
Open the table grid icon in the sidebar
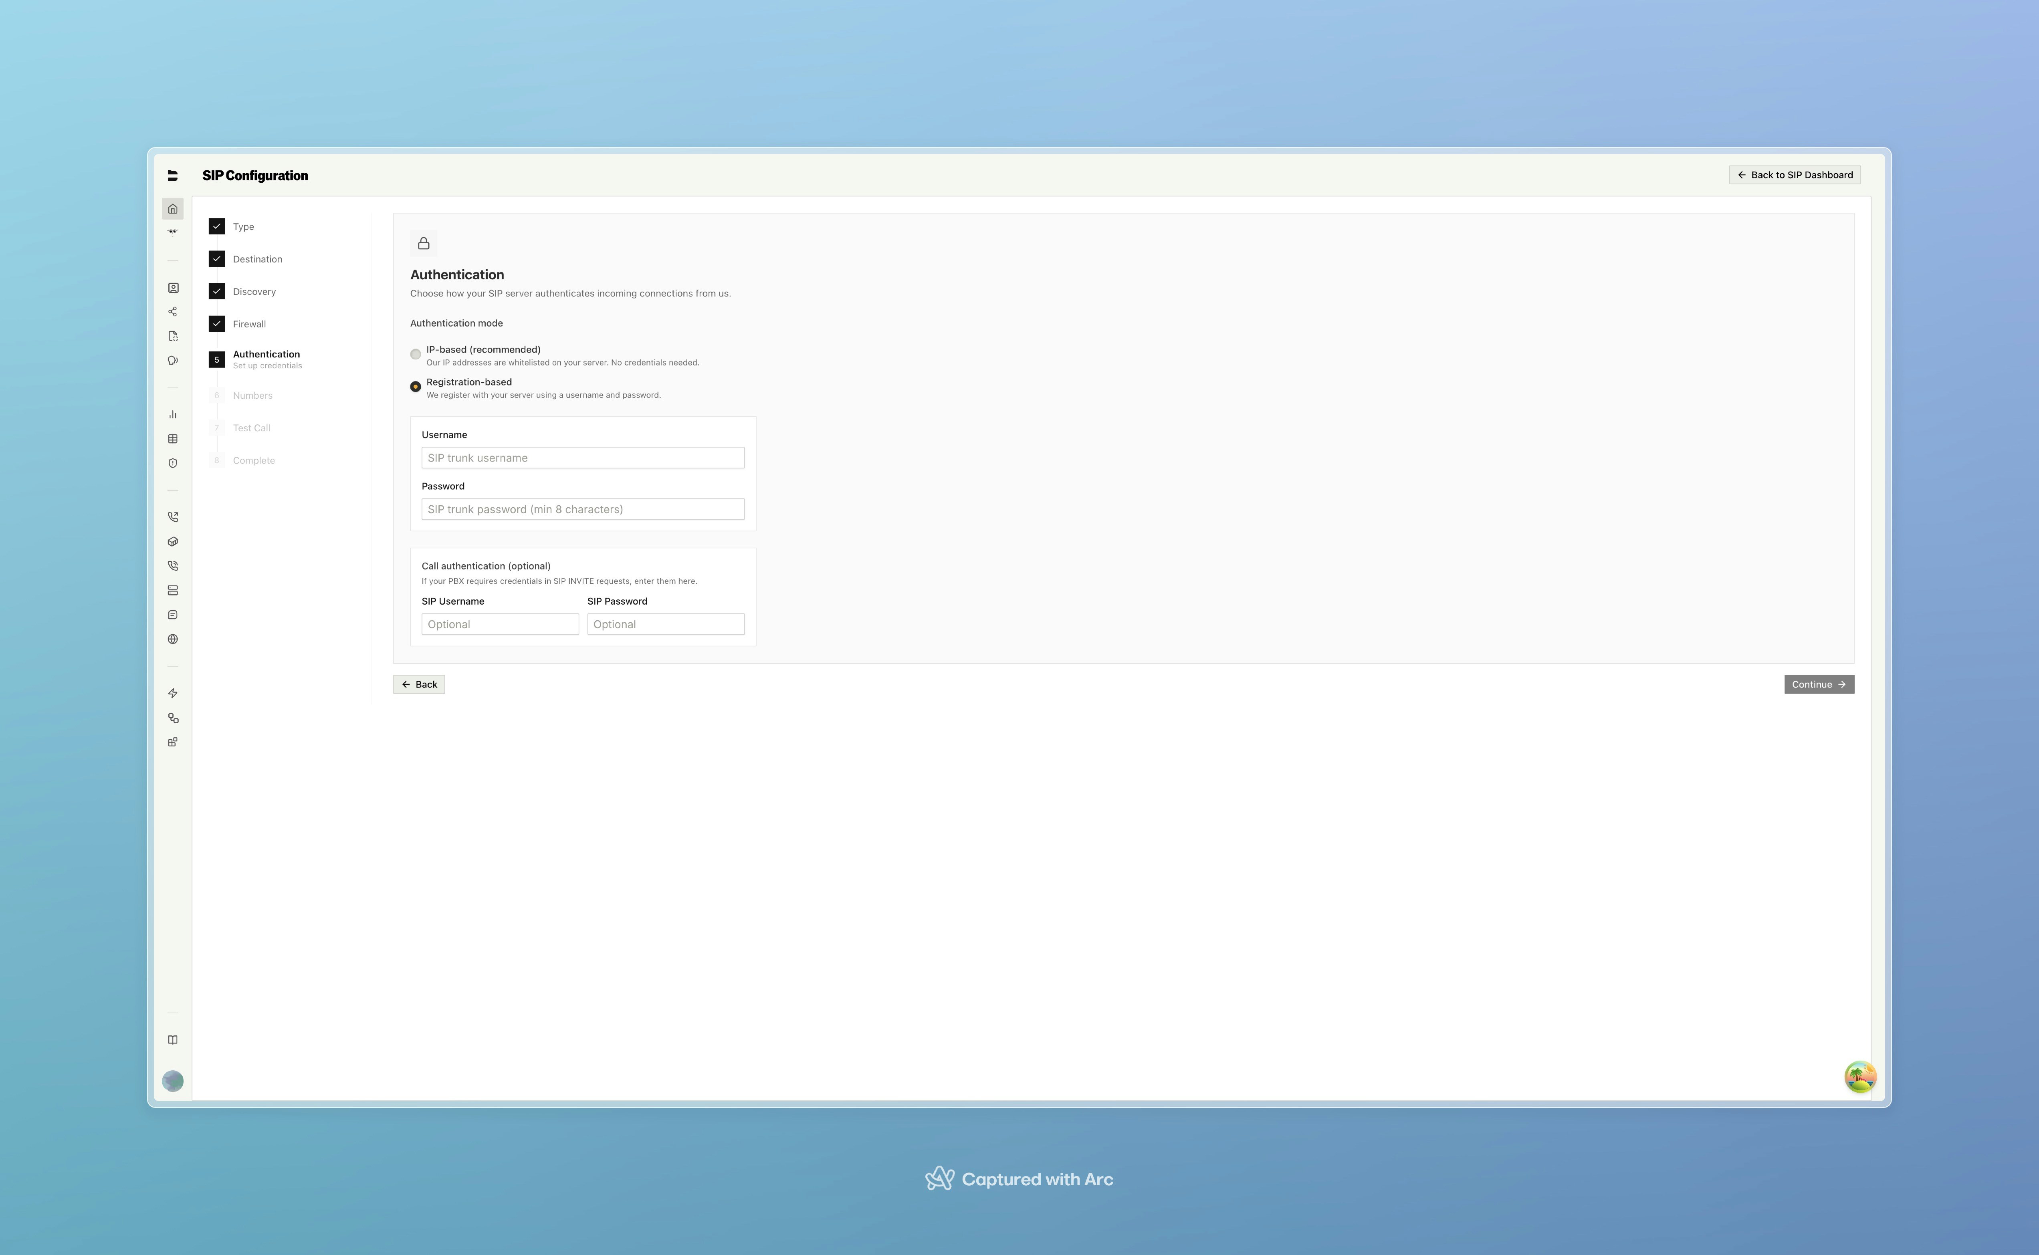(x=173, y=438)
